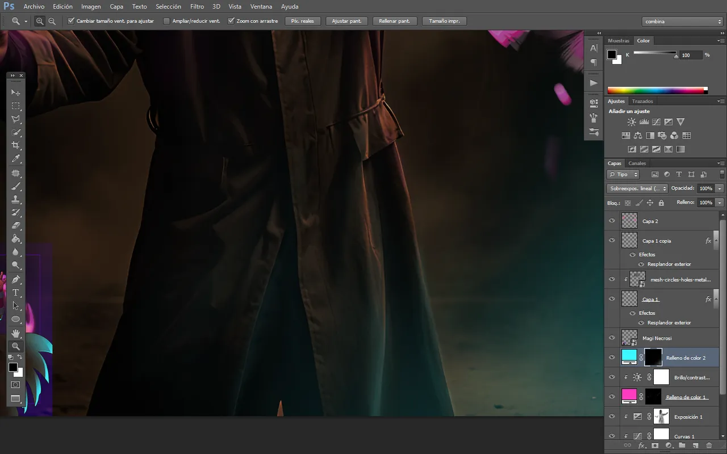Hide the Capa 2 layer

(x=612, y=221)
